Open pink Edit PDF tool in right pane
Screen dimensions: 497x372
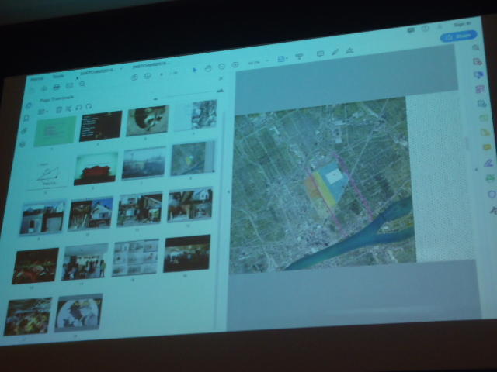tap(480, 89)
